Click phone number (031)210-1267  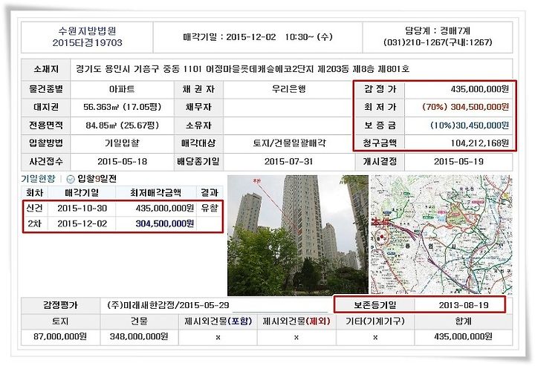click(x=414, y=42)
